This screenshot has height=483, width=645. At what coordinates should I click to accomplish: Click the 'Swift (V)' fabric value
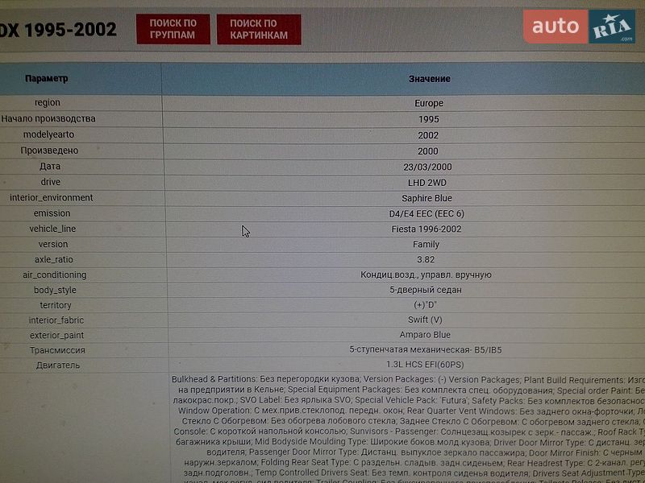point(425,320)
